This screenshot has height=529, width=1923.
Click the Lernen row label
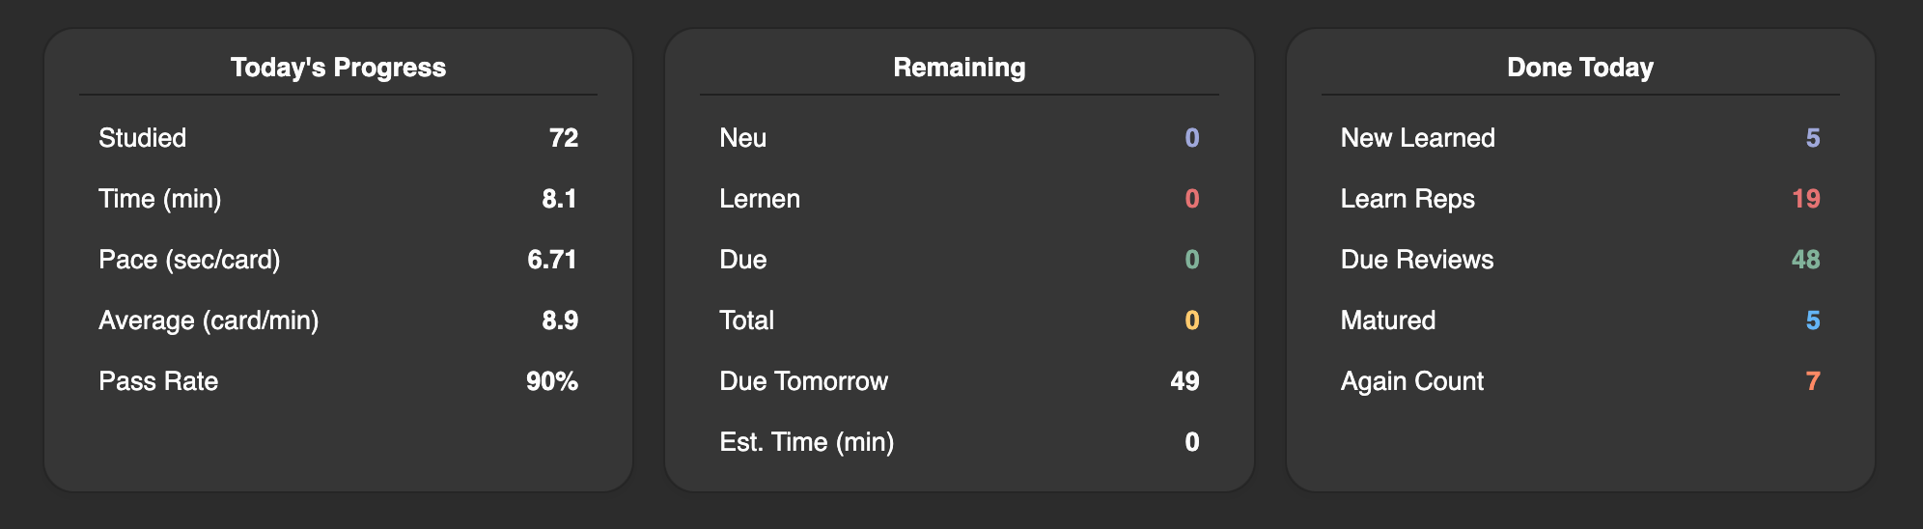click(x=760, y=199)
